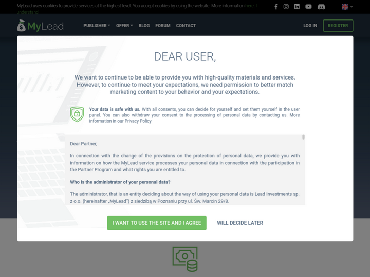Expand the OFFER dropdown menu
The height and width of the screenshot is (277, 370).
click(x=124, y=26)
